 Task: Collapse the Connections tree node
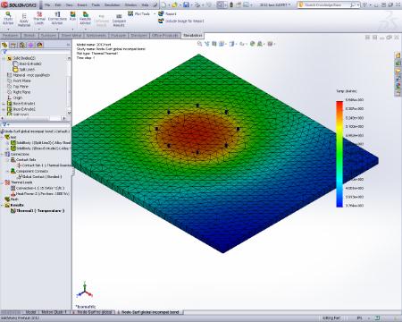point(3,154)
